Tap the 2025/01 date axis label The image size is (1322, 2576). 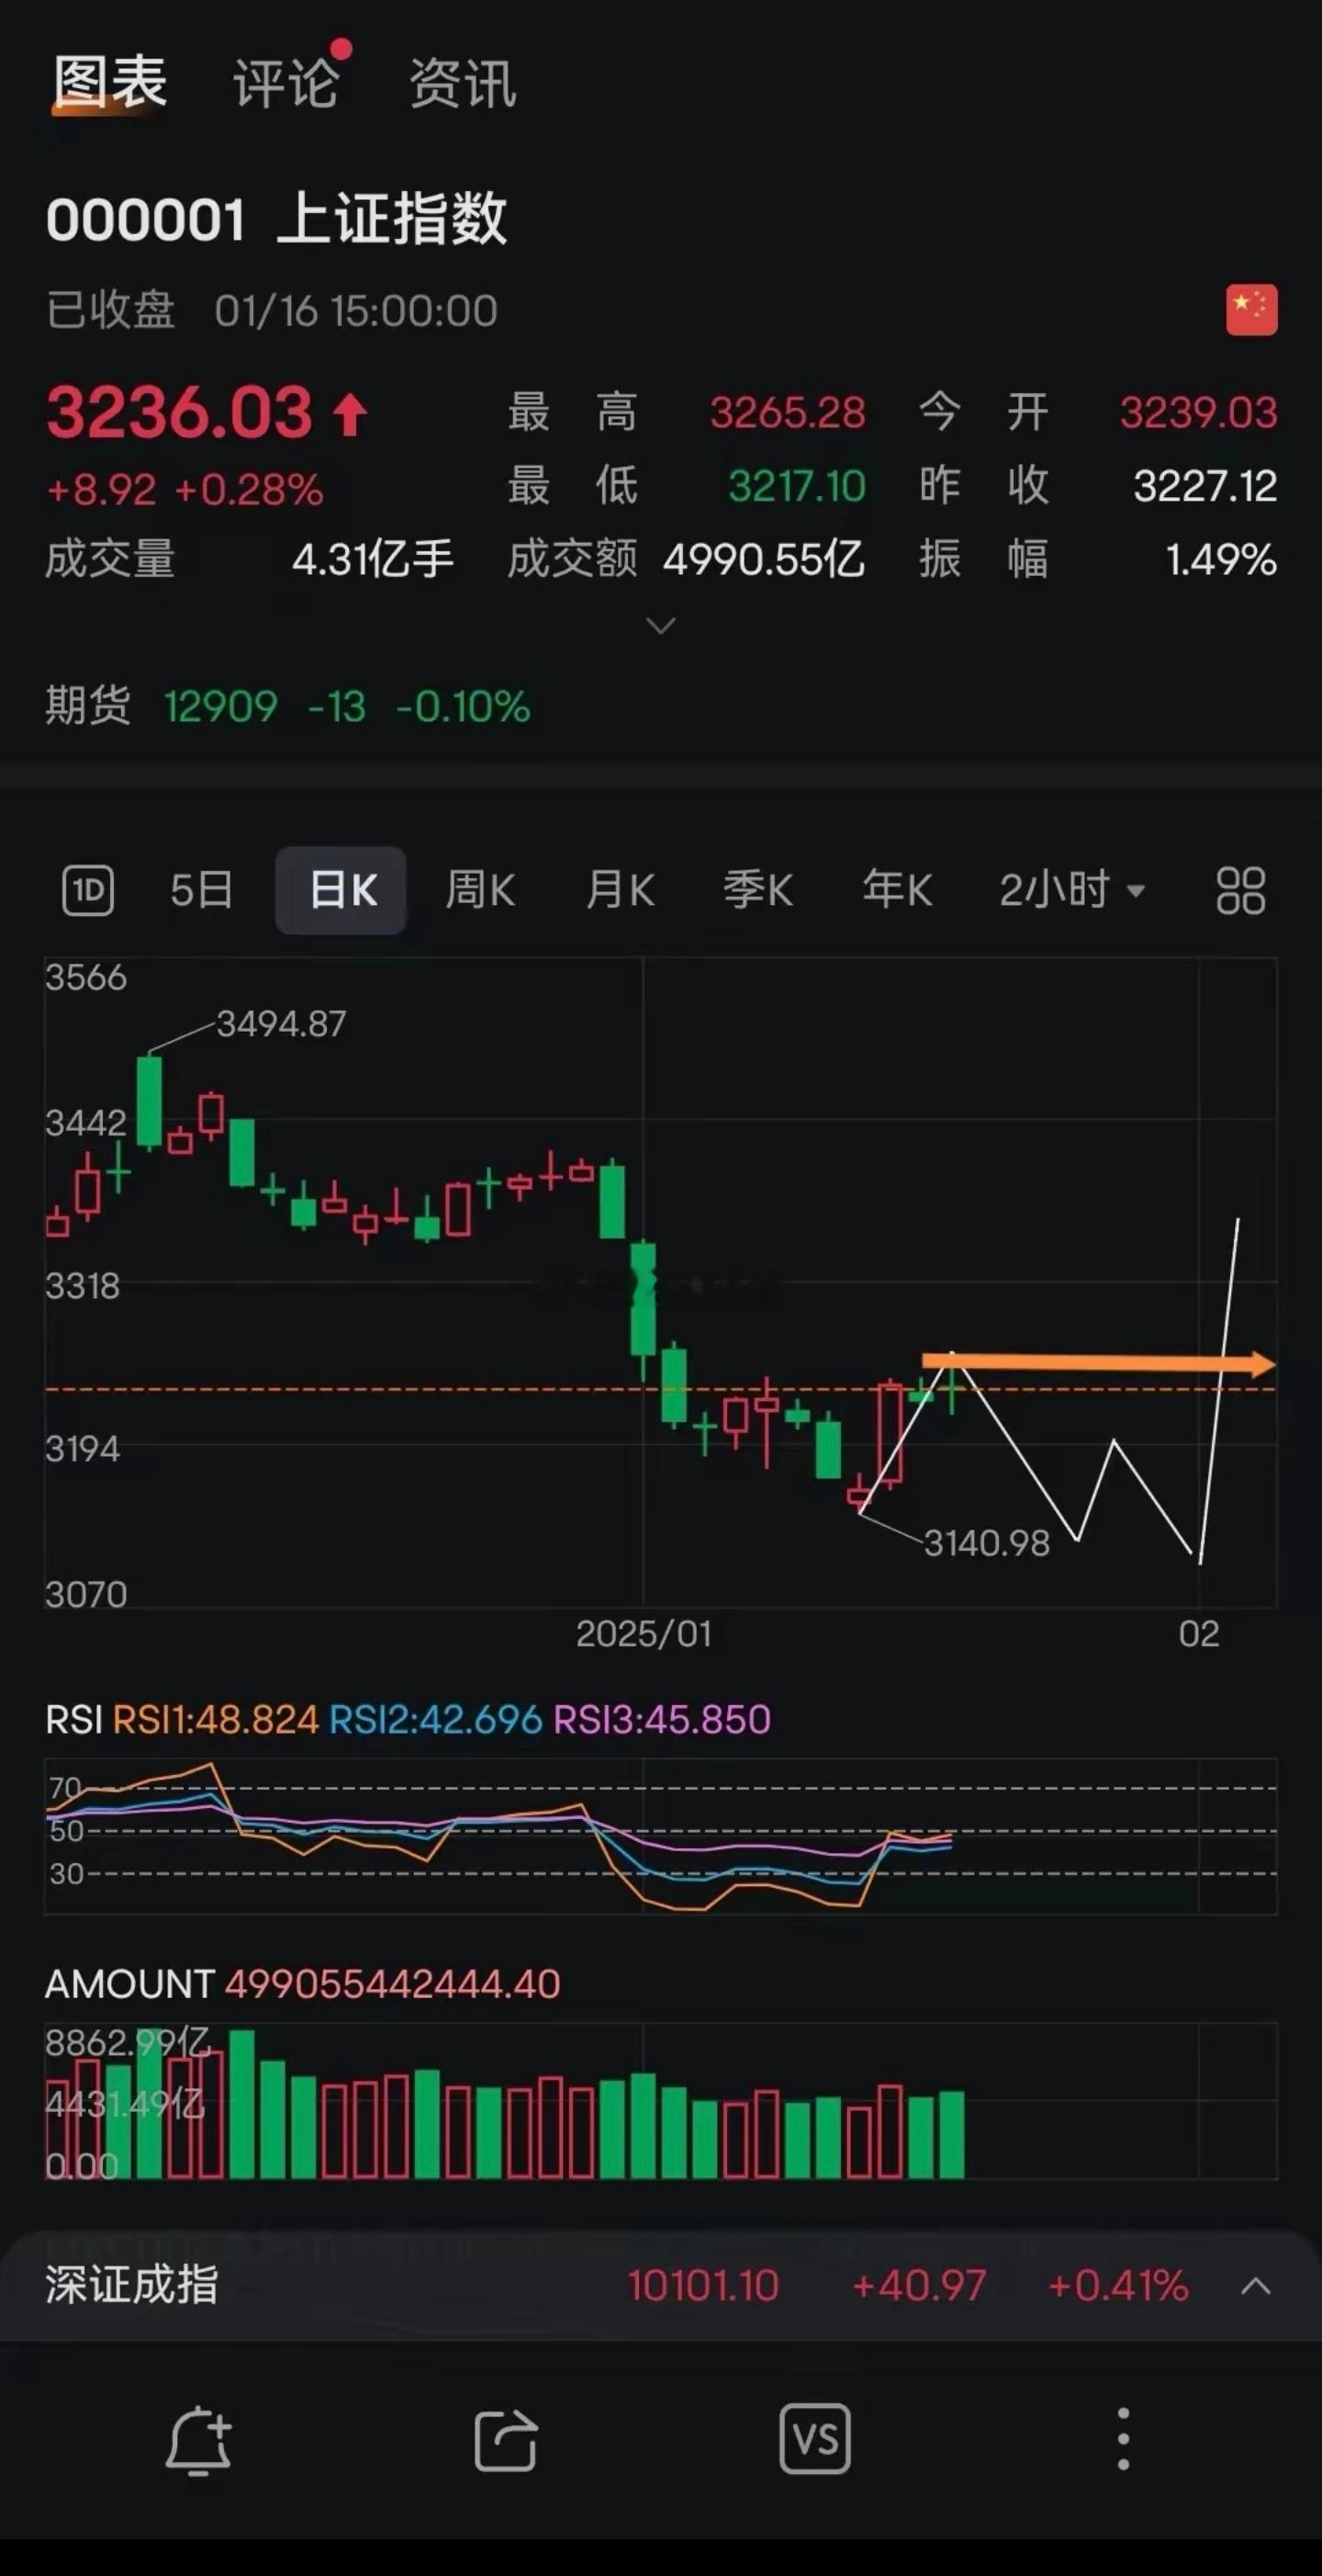pos(644,1634)
